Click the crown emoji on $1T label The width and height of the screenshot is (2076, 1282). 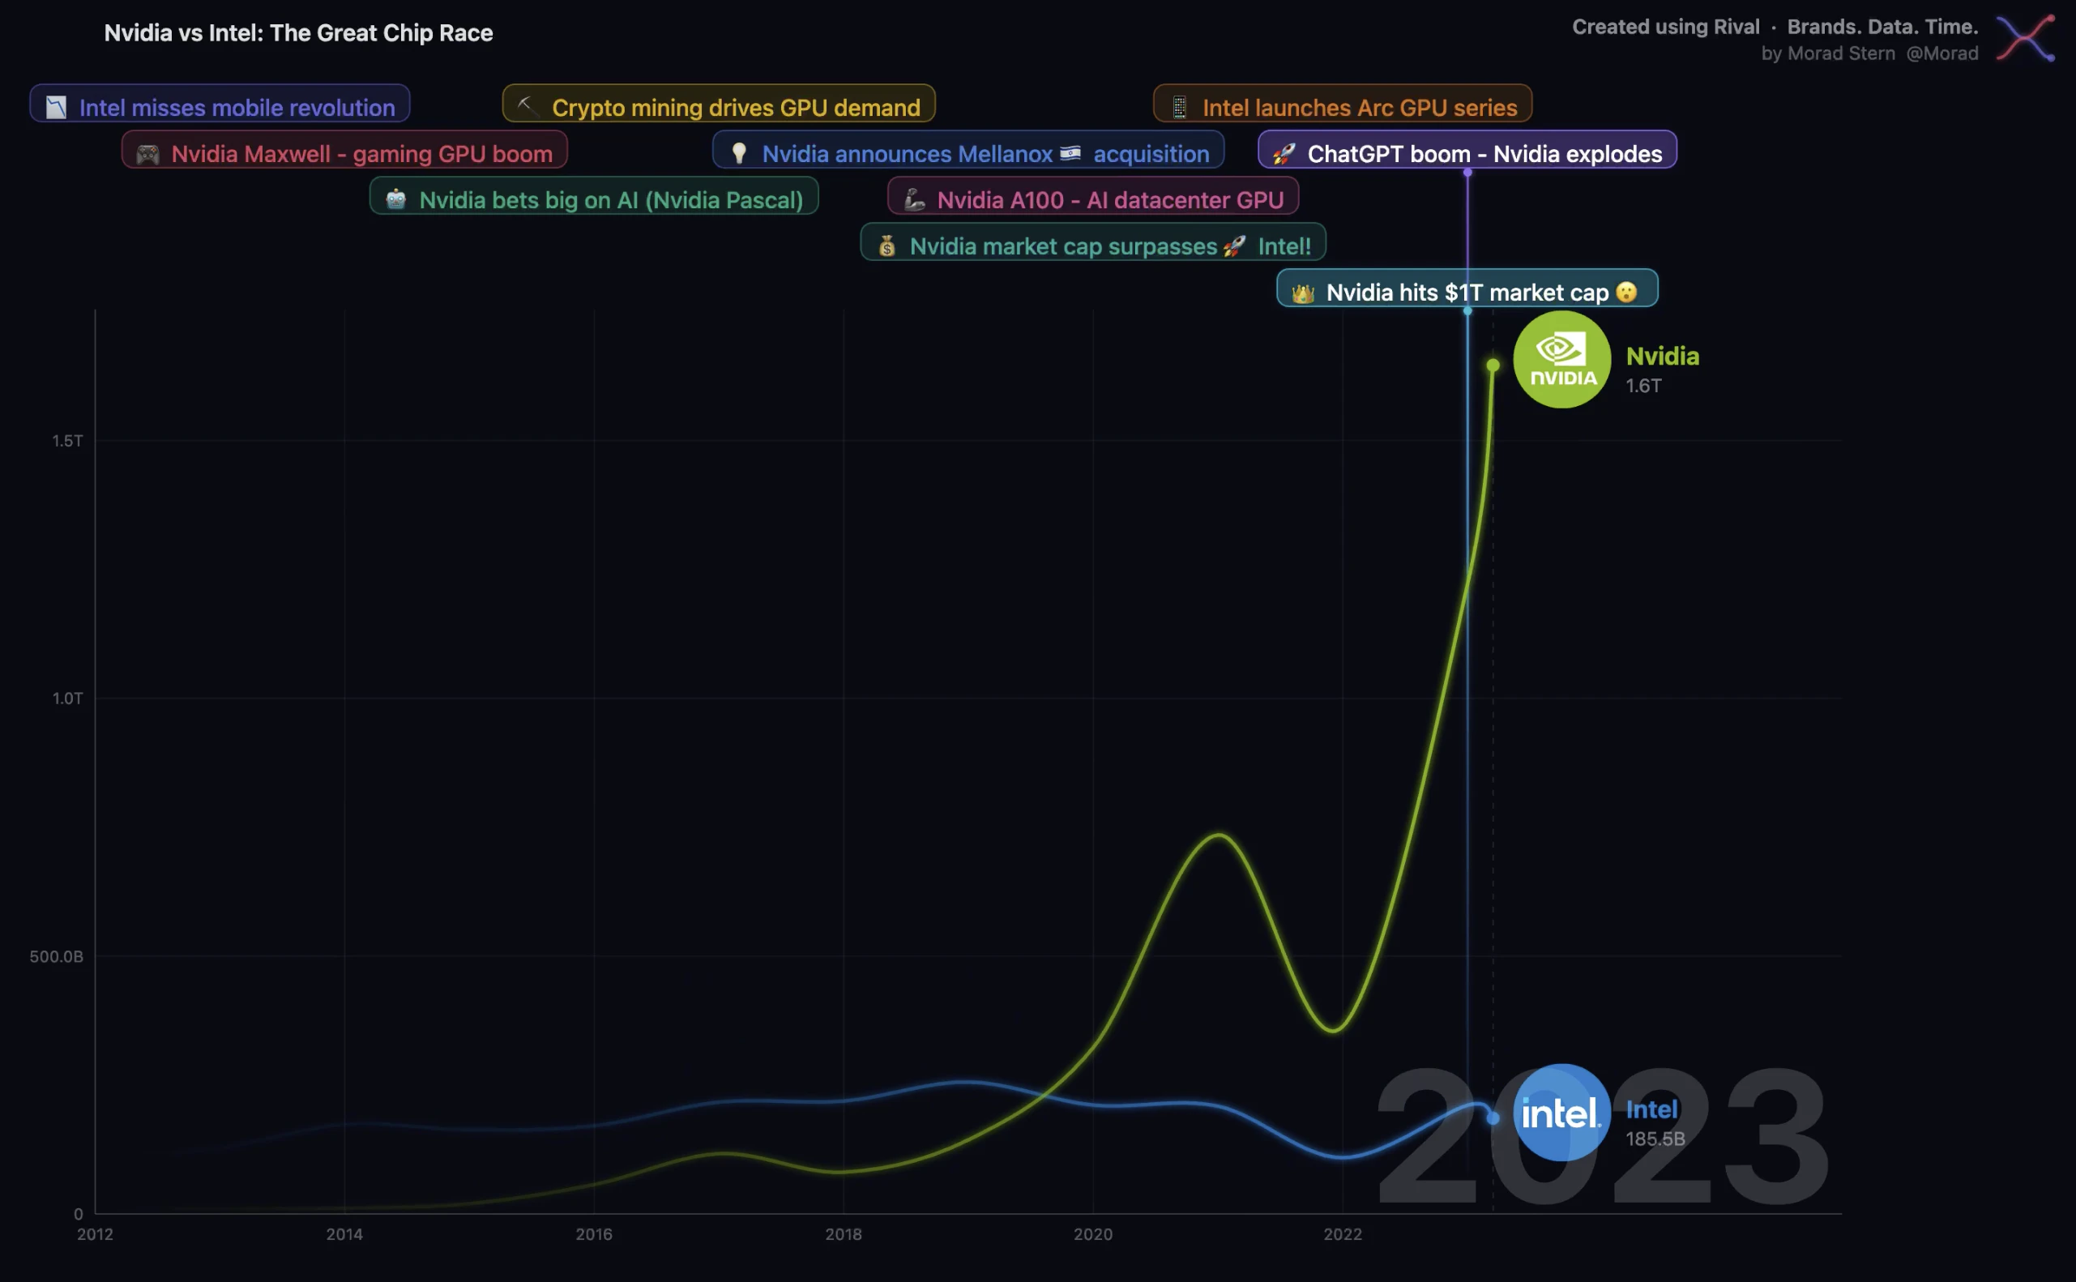point(1303,293)
